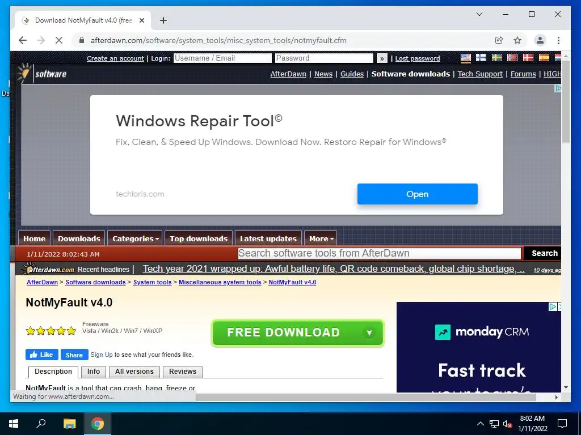Click afterdawn.com headlines logo
The image size is (581, 435).
(x=48, y=269)
